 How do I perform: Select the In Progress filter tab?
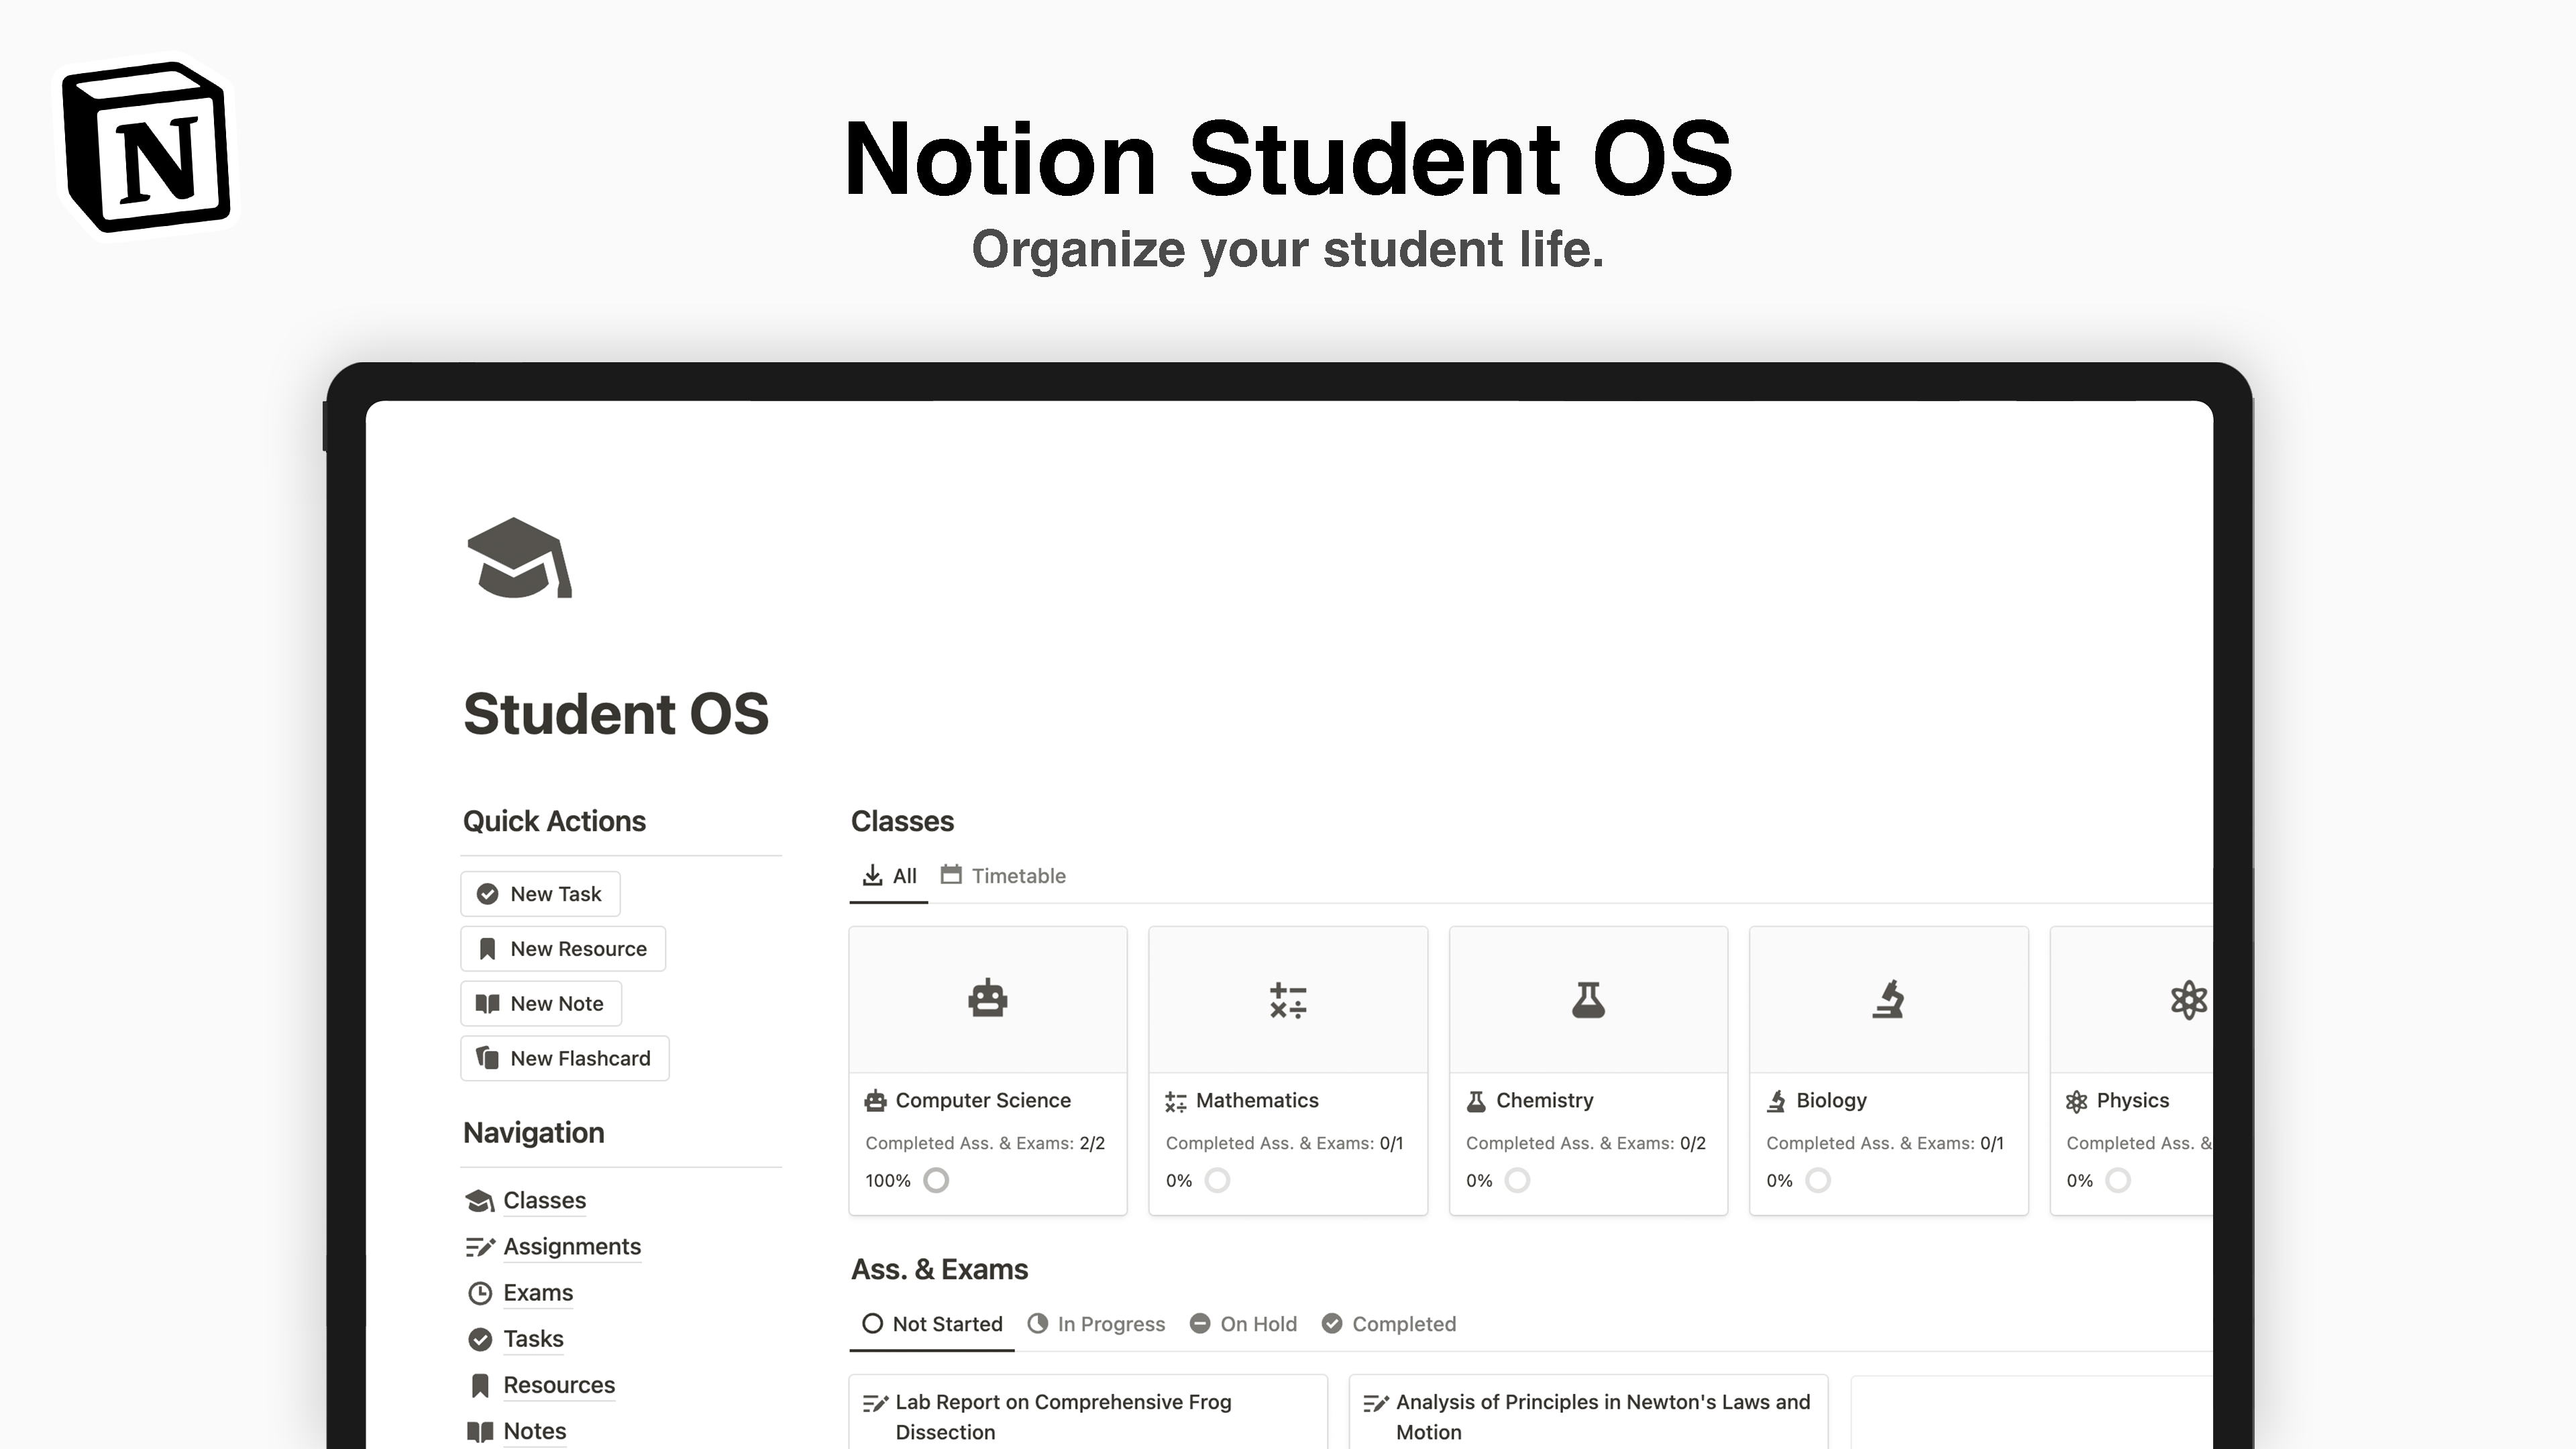pyautogui.click(x=1096, y=1323)
